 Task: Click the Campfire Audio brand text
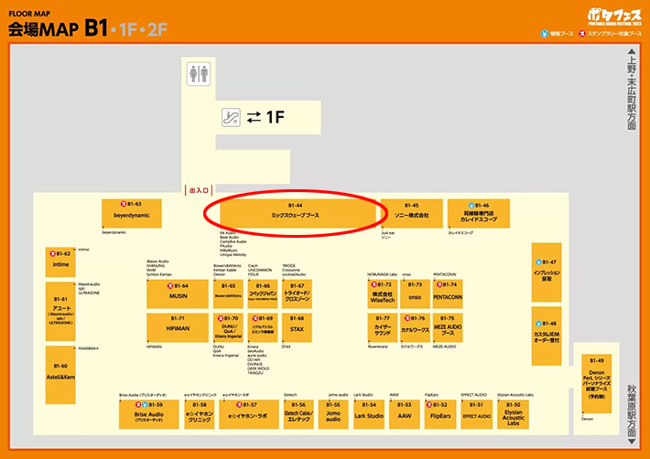click(233, 241)
